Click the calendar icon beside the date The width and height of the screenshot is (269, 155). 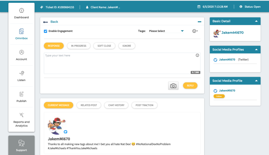199,7
